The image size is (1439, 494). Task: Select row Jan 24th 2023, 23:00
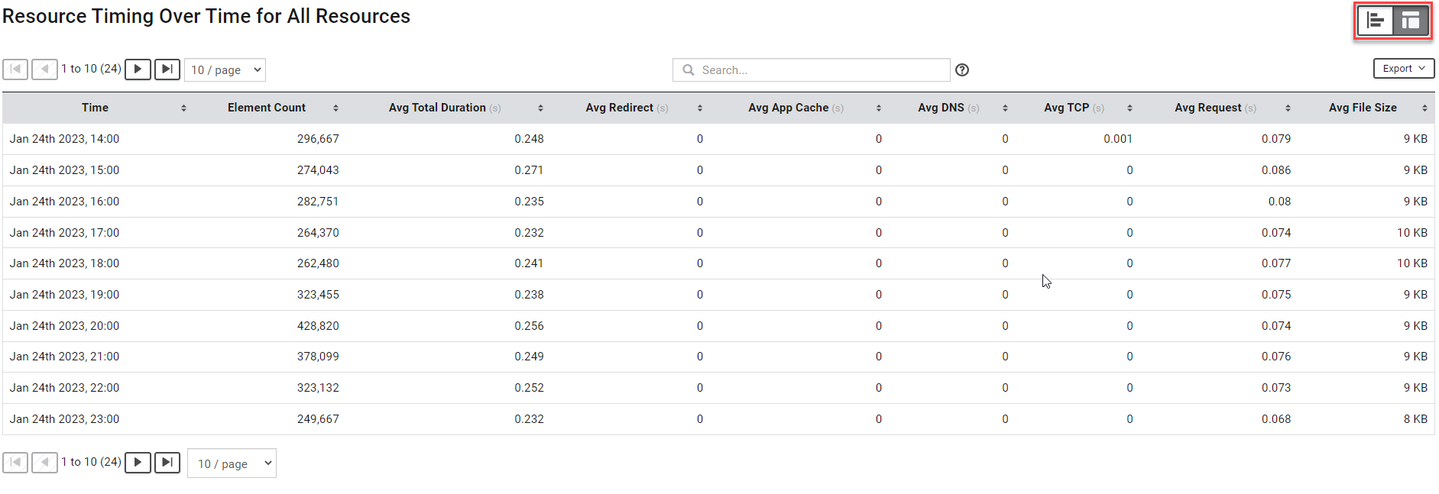(x=718, y=419)
